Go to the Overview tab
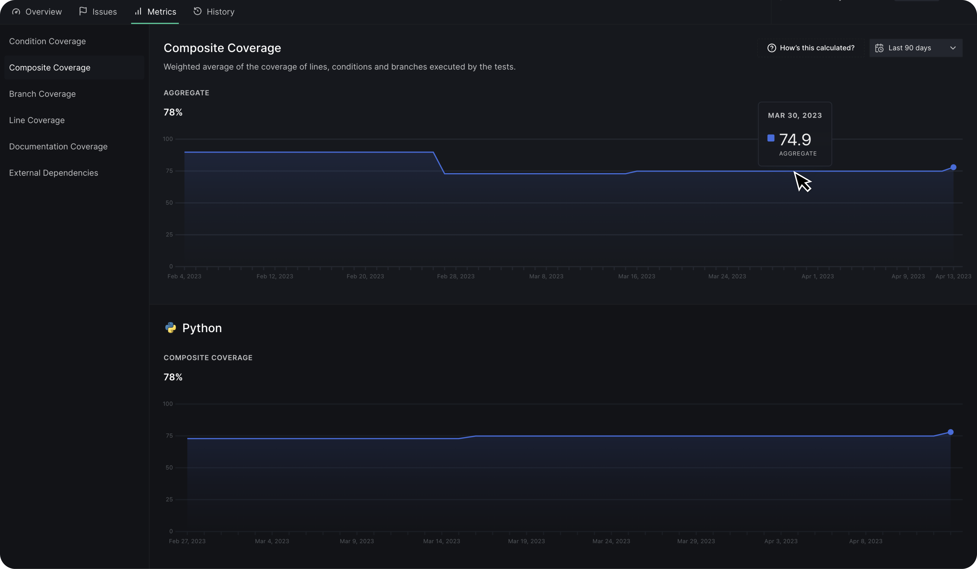Viewport: 977px width, 569px height. (x=43, y=12)
